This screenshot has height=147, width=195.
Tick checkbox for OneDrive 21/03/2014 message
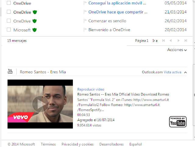tap(9, 12)
